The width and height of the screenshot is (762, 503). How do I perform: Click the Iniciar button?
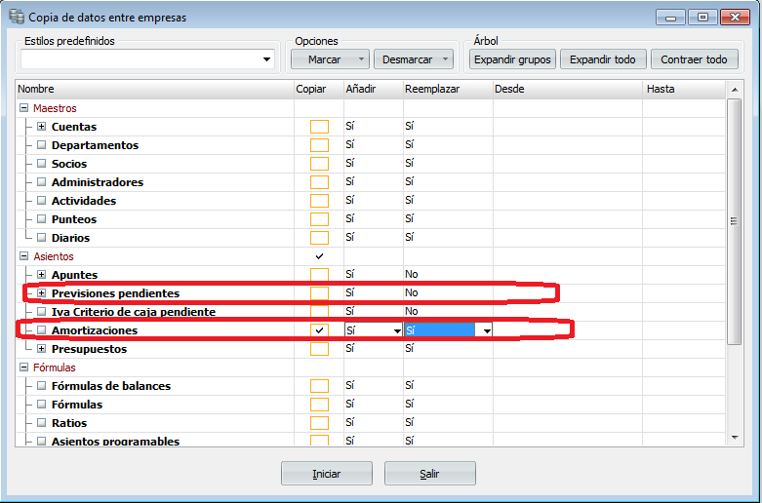click(x=327, y=474)
